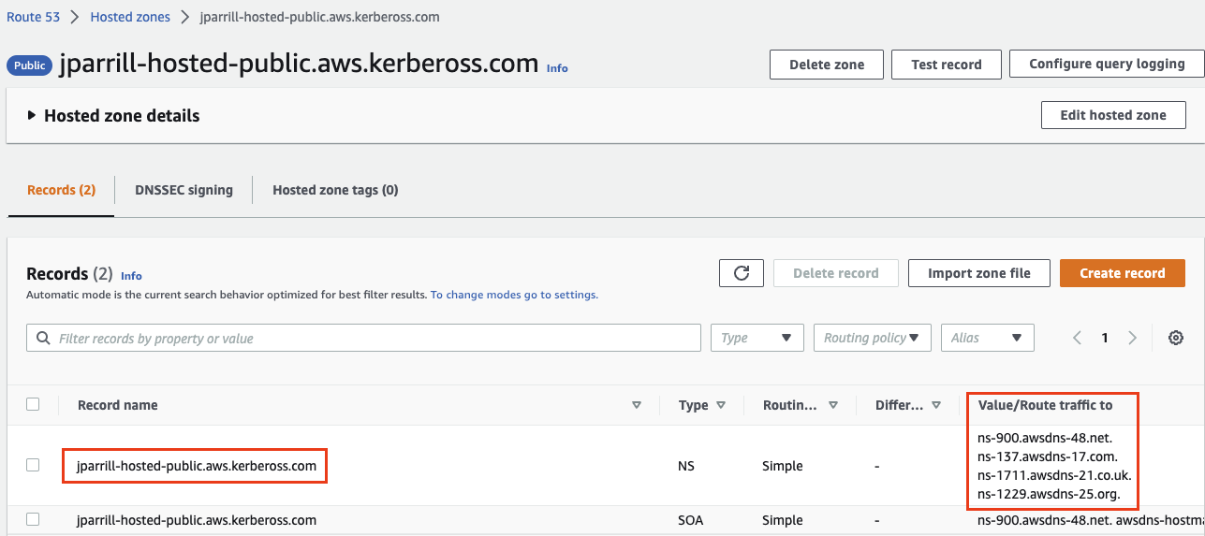Open the Type filter dropdown

coord(757,338)
